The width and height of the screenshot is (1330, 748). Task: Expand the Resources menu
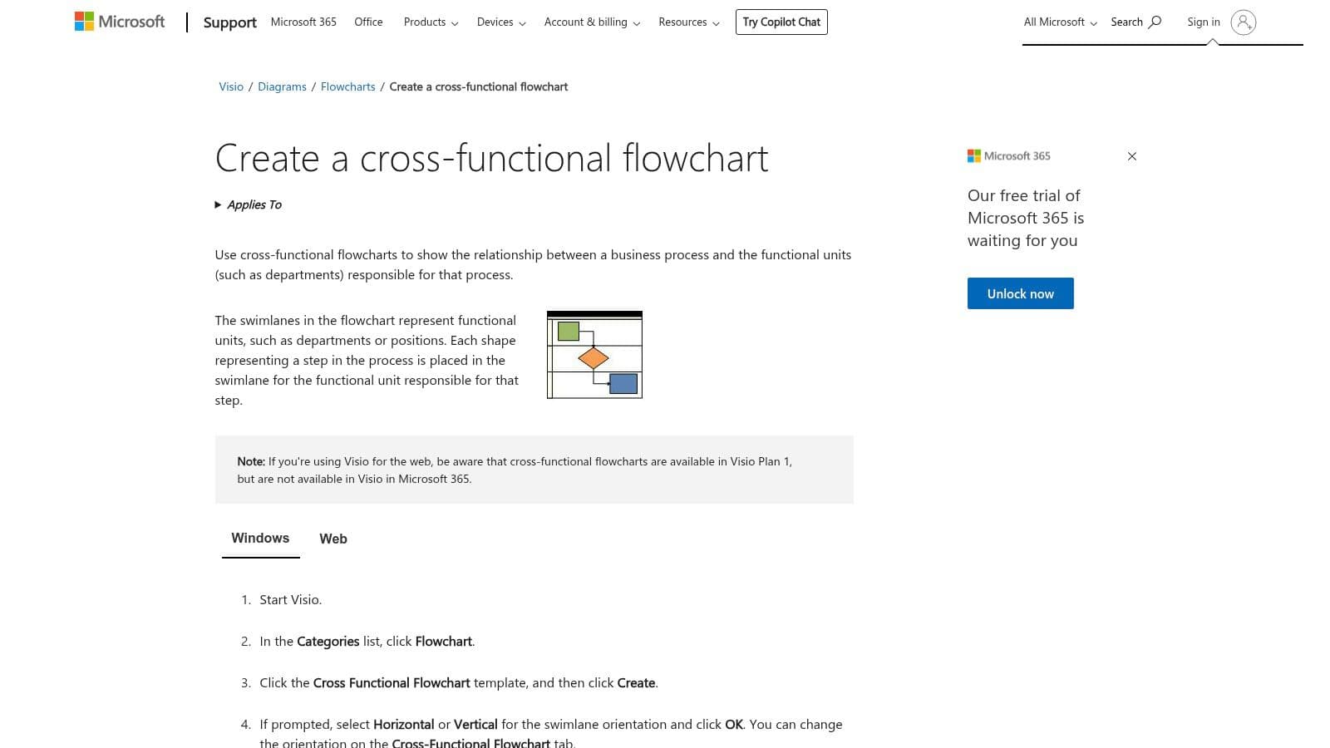coord(688,22)
